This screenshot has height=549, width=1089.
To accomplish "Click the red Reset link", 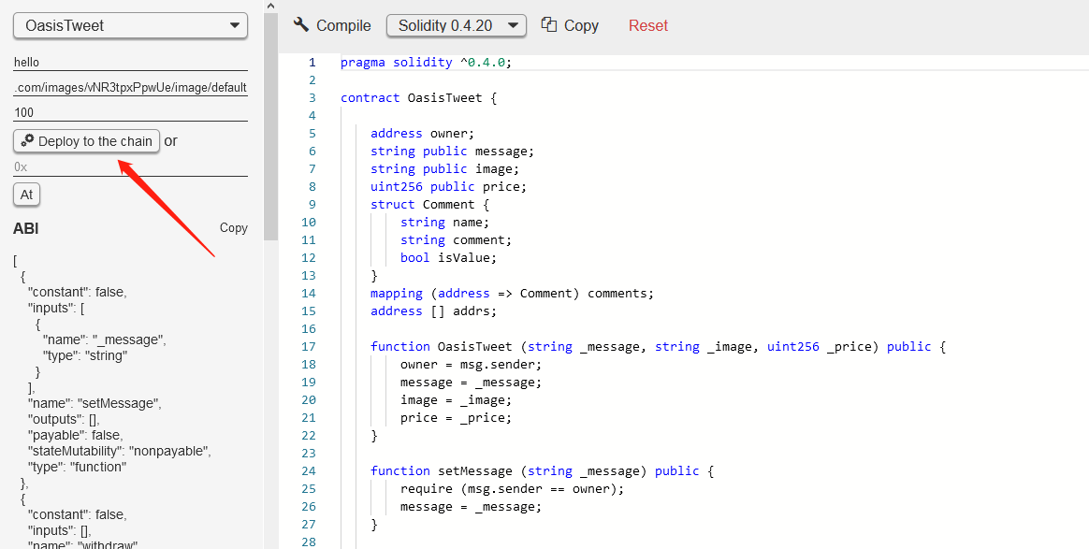I will (x=648, y=25).
